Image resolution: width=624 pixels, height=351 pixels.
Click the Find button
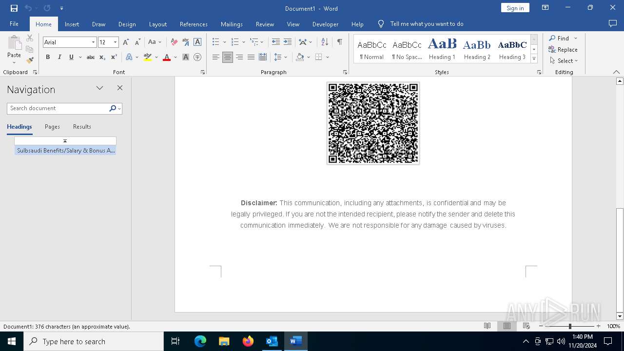[559, 38]
